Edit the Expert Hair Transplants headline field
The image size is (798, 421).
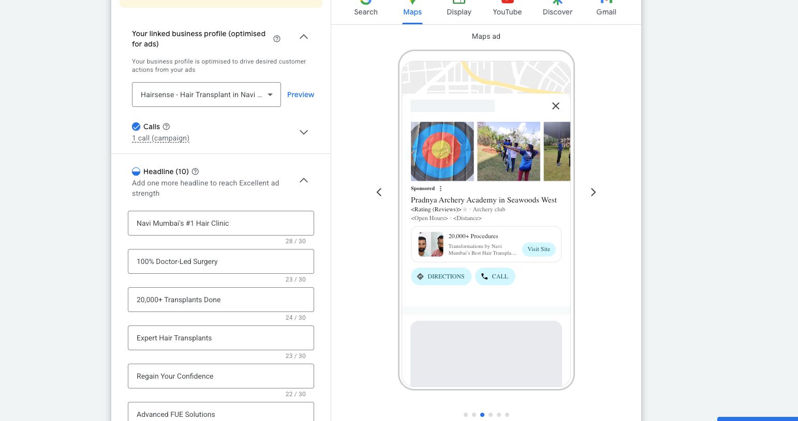tap(221, 338)
